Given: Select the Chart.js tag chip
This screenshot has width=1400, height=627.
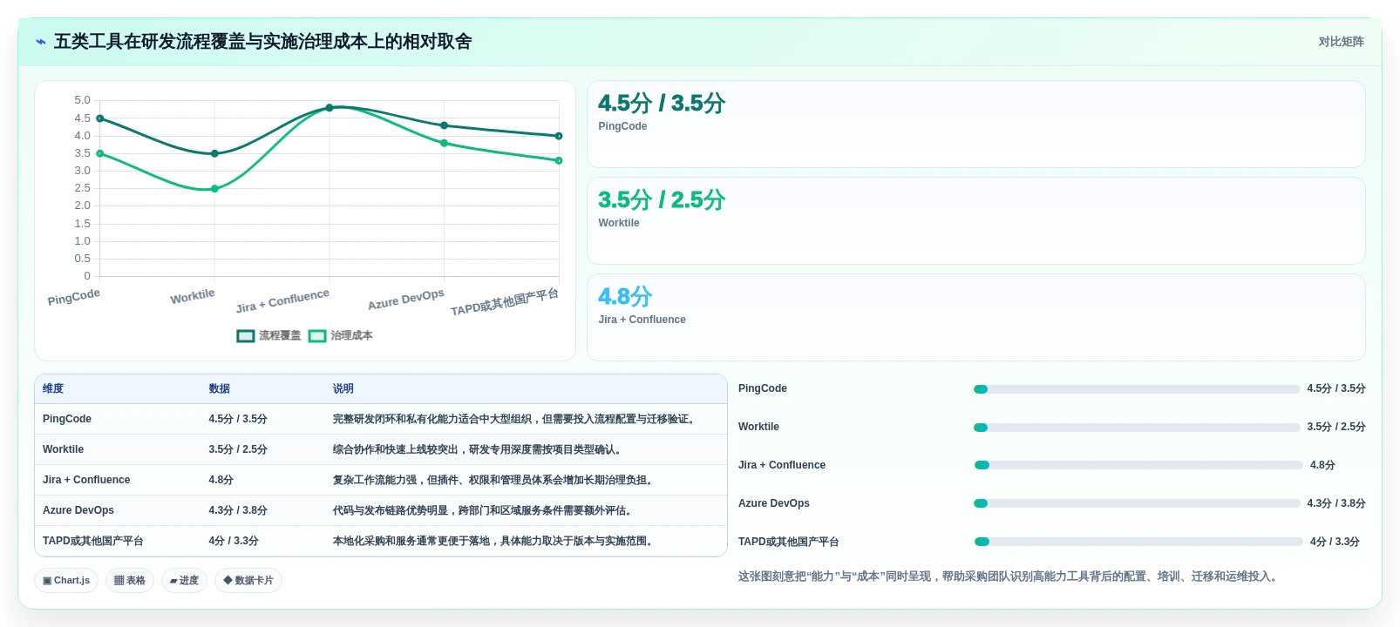Looking at the screenshot, I should click(x=66, y=580).
